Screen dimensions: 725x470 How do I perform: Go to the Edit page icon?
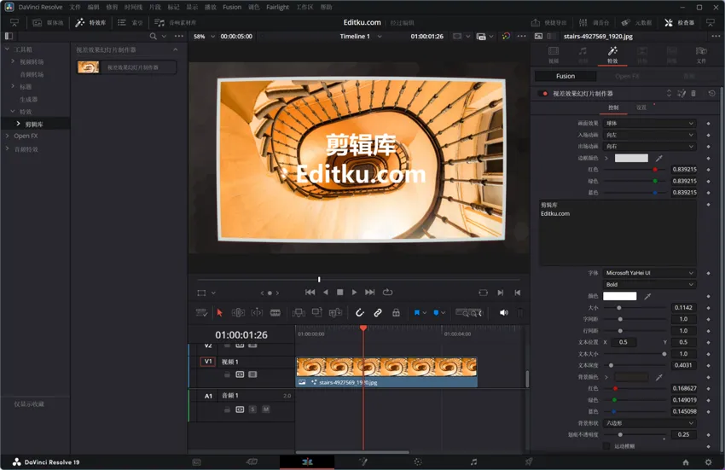coord(307,461)
